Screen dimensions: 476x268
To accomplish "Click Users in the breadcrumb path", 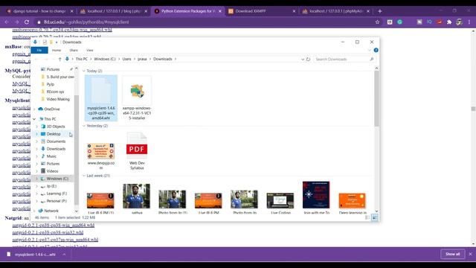I will click(x=127, y=59).
